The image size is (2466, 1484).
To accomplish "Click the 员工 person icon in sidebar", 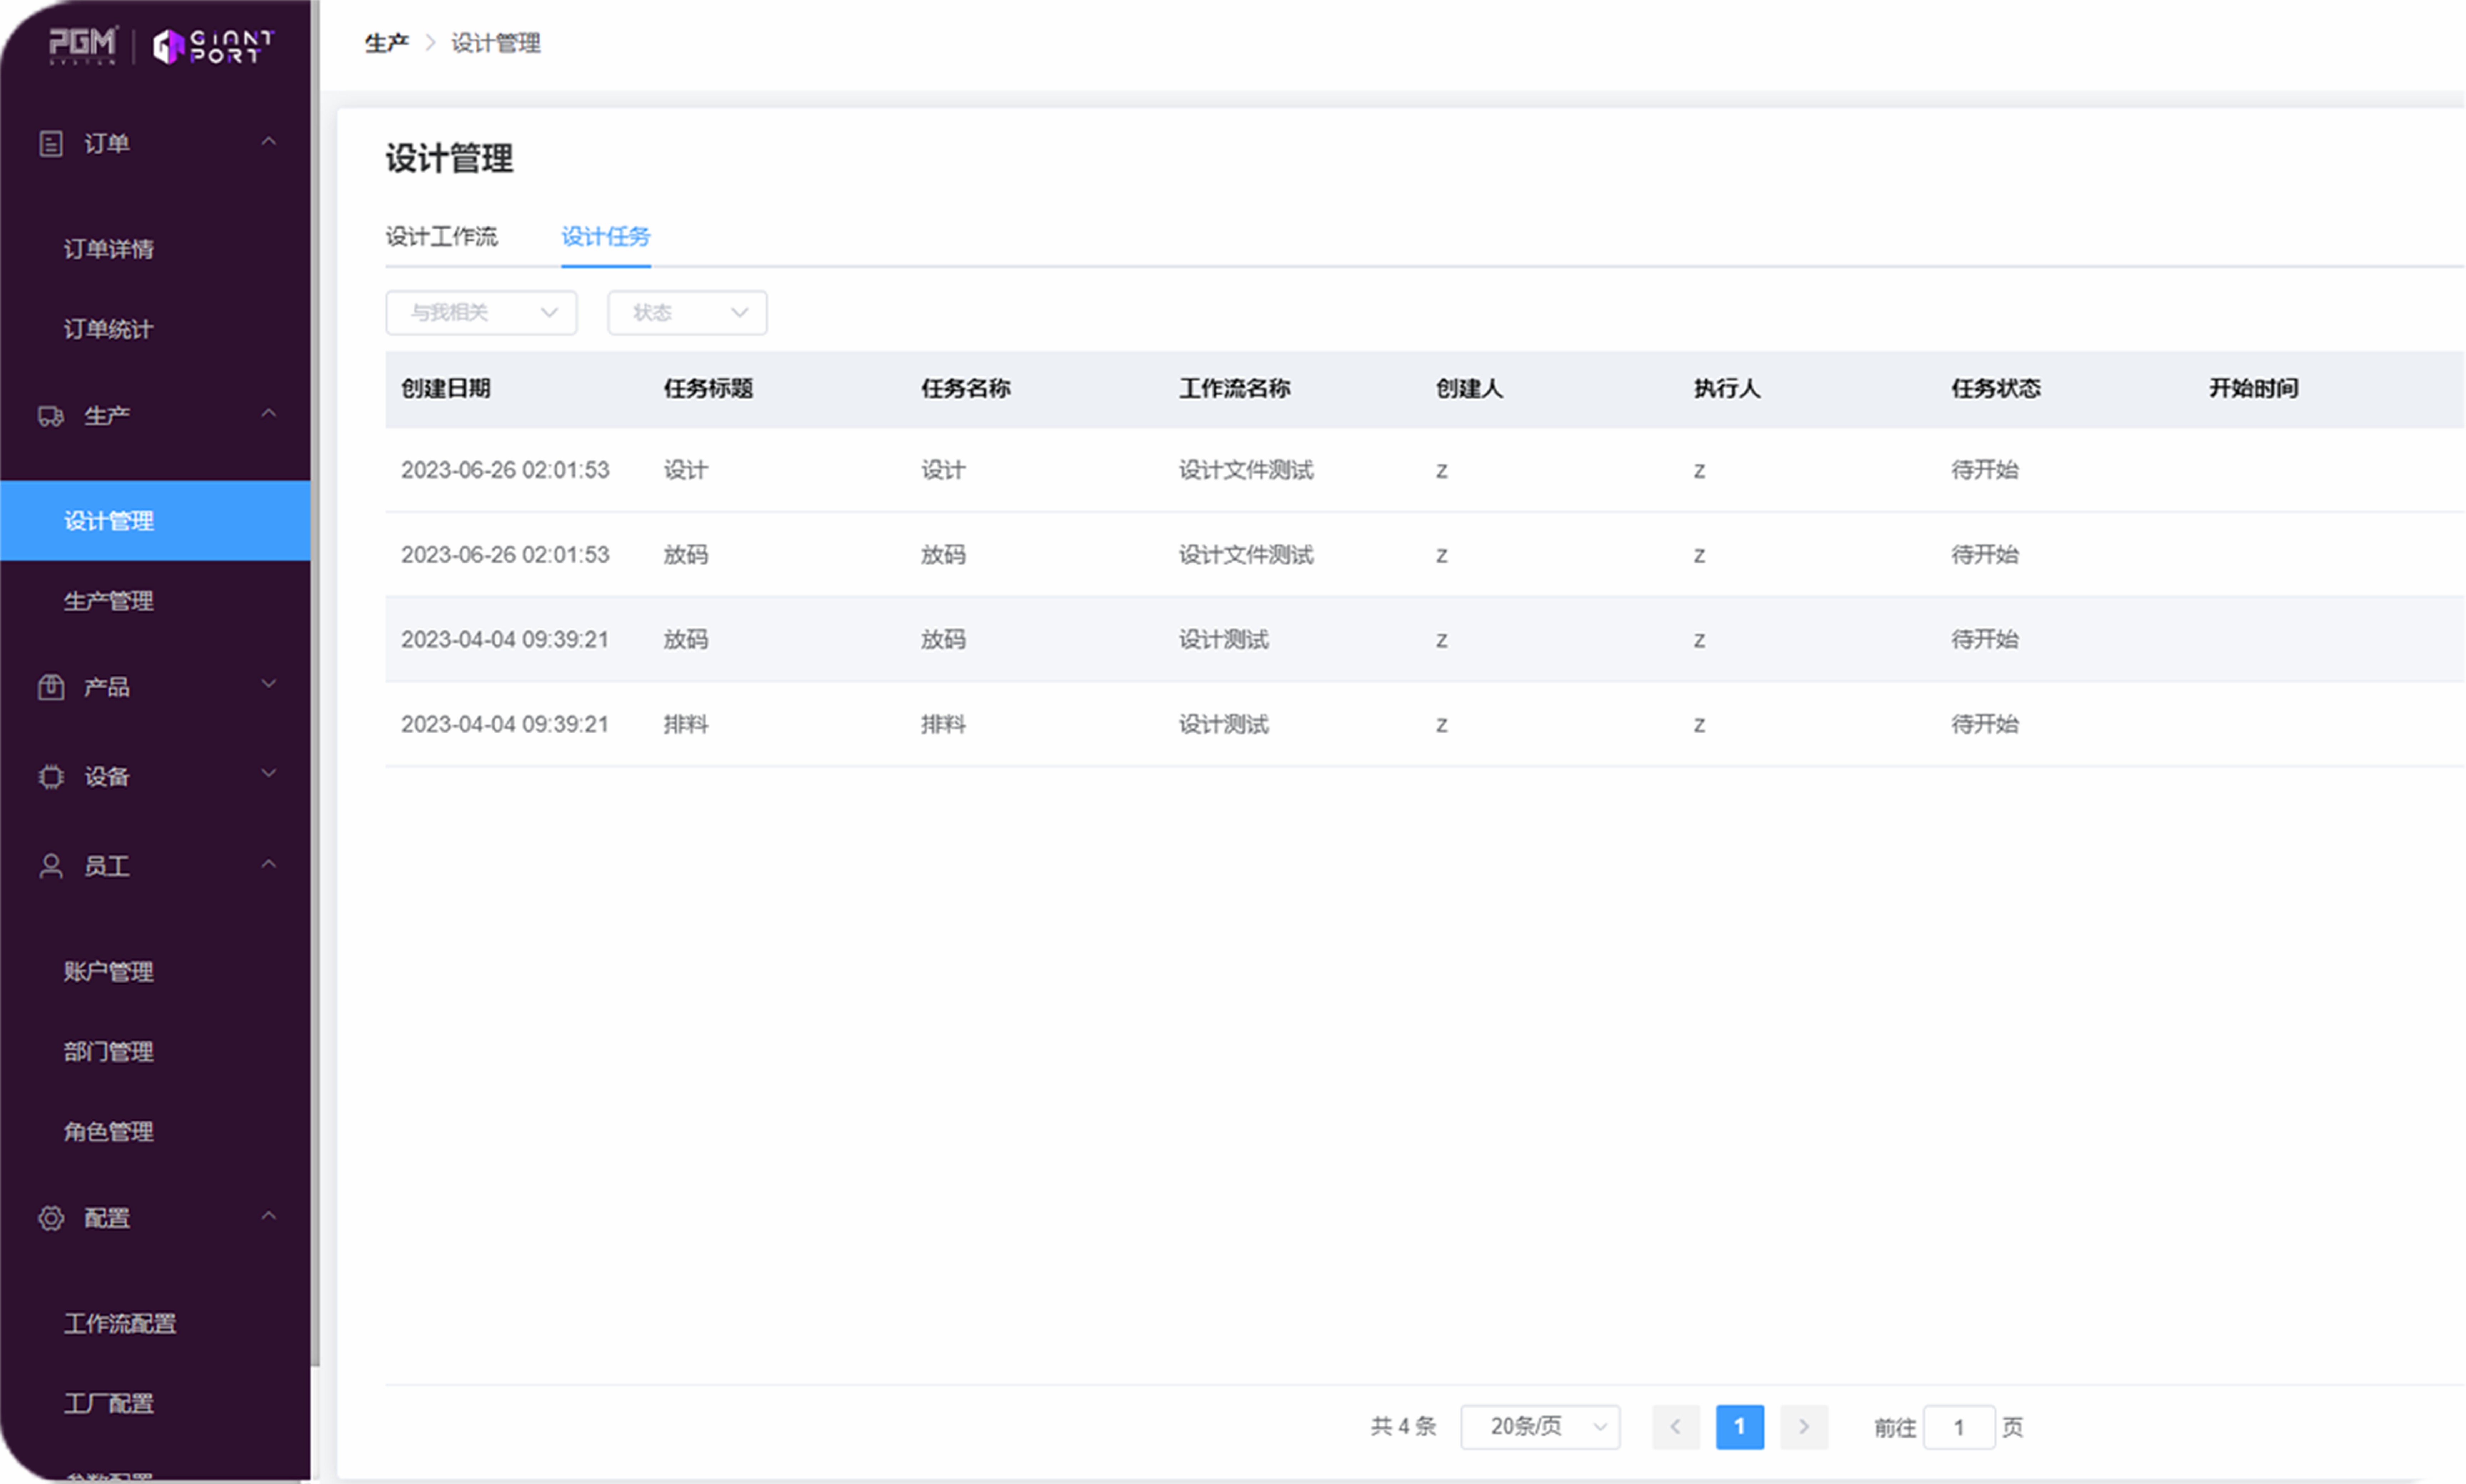I will 51,866.
